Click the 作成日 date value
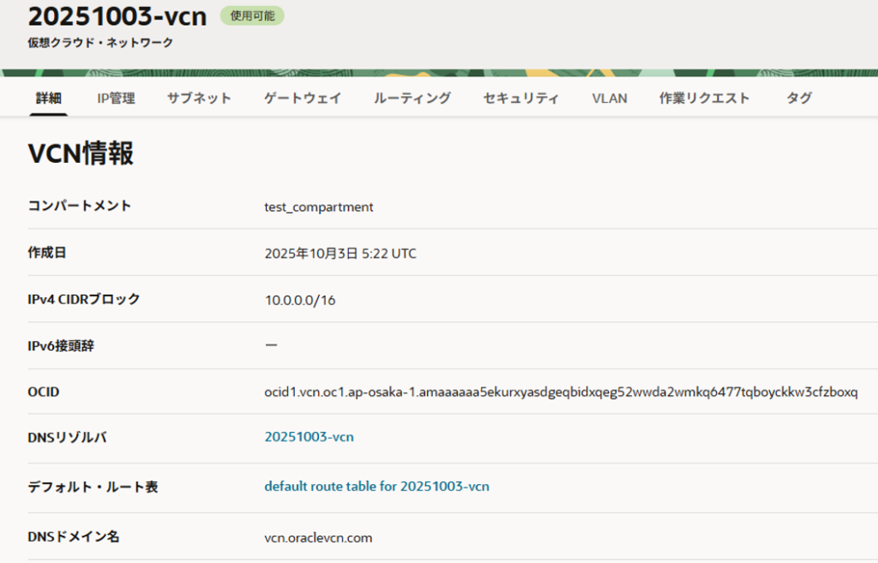 click(x=340, y=253)
